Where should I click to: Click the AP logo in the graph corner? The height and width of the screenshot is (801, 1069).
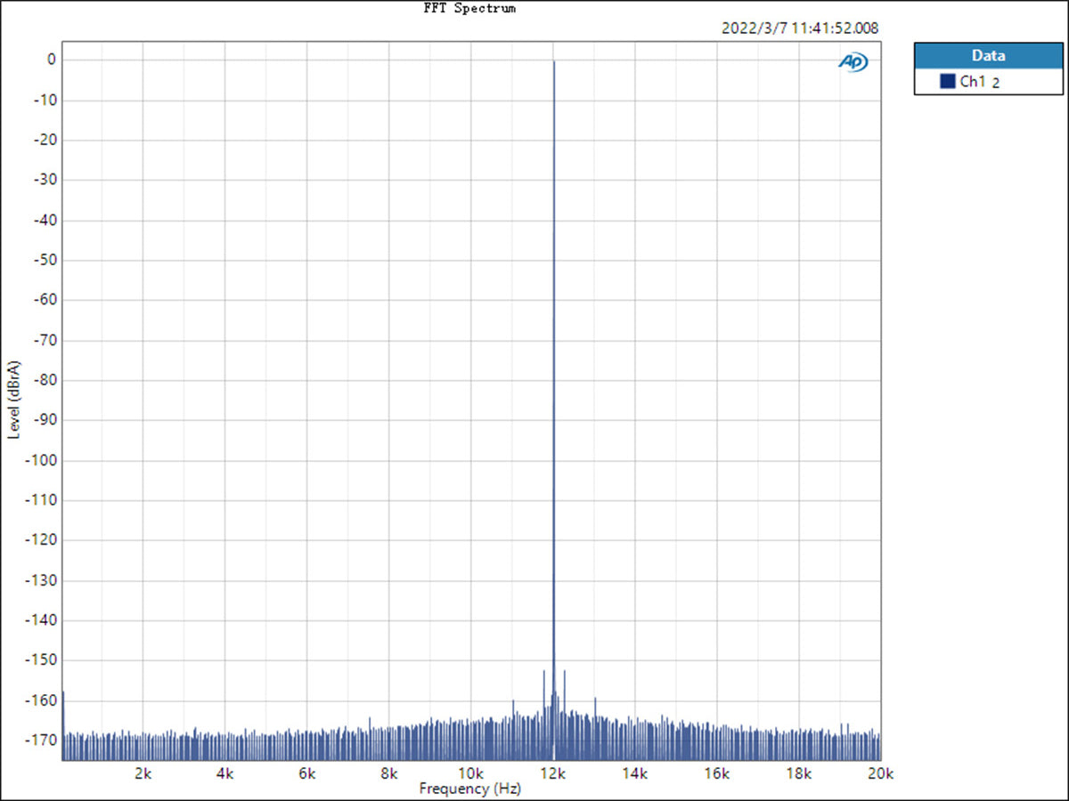(x=853, y=61)
